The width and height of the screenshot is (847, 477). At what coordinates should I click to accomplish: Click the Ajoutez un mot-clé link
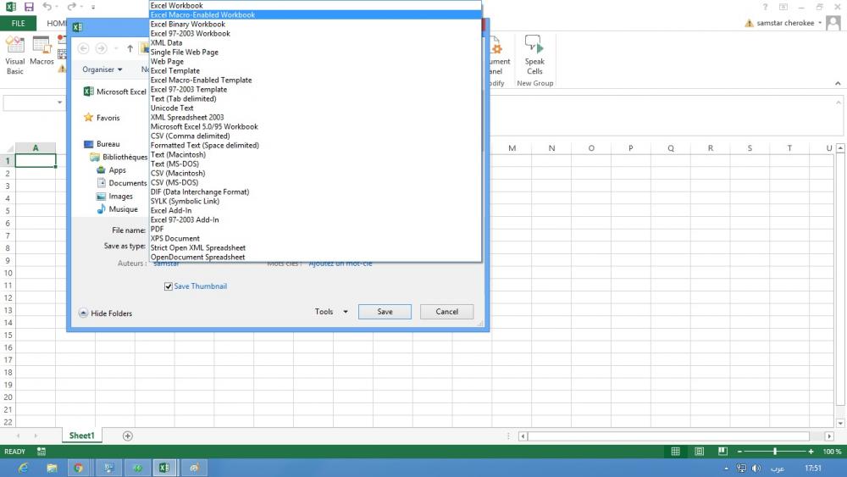coord(340,264)
